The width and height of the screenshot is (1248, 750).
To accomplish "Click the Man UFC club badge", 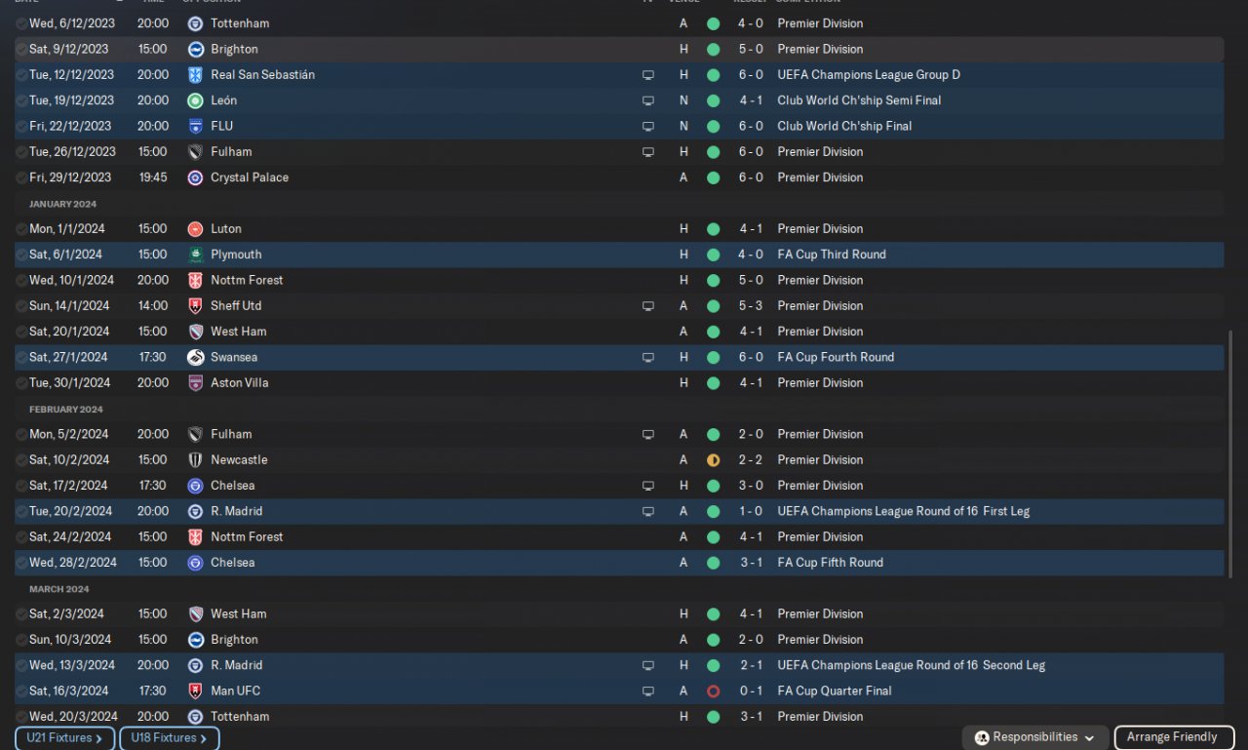I will click(195, 691).
